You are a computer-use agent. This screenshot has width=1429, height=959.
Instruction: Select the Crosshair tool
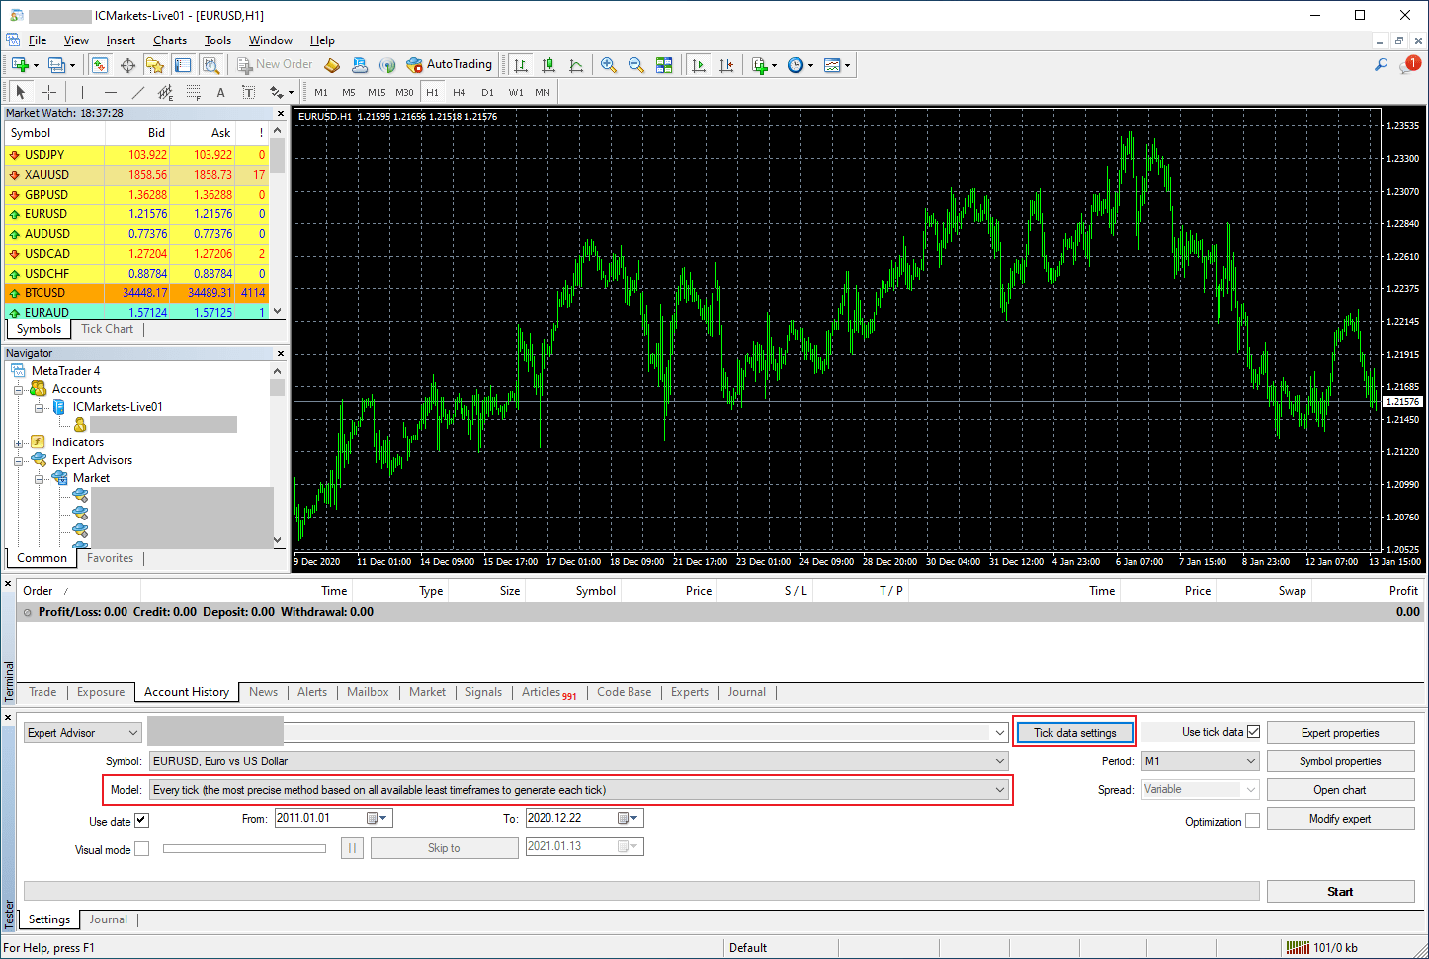[48, 92]
